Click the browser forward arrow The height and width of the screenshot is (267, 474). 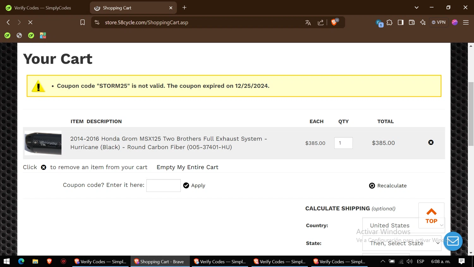coord(19,22)
